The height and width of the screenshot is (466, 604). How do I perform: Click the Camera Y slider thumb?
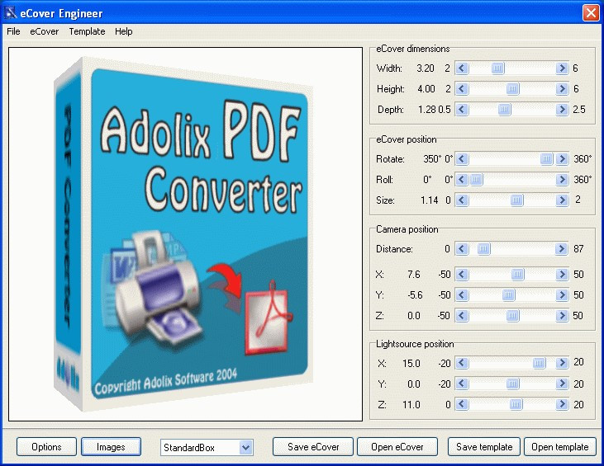coord(508,295)
